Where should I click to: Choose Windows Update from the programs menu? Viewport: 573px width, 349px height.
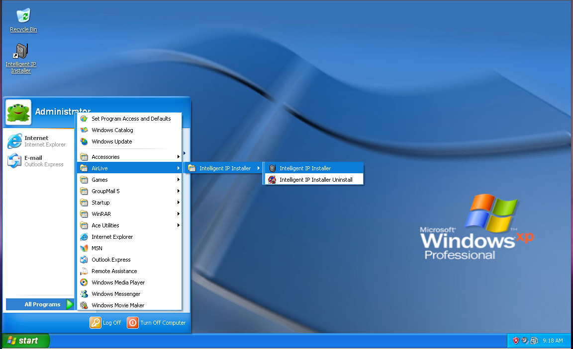111,141
